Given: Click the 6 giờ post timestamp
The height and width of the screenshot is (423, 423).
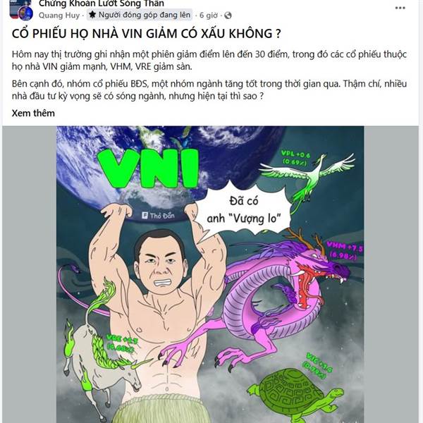Looking at the screenshot, I should click(208, 16).
